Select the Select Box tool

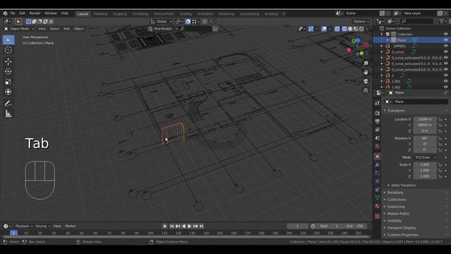pyautogui.click(x=8, y=40)
